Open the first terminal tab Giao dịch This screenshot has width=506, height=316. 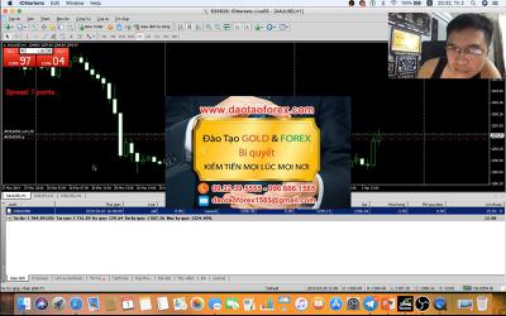(x=17, y=278)
